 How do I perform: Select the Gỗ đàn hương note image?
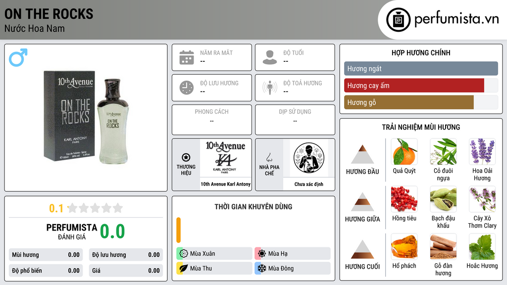[443, 246]
